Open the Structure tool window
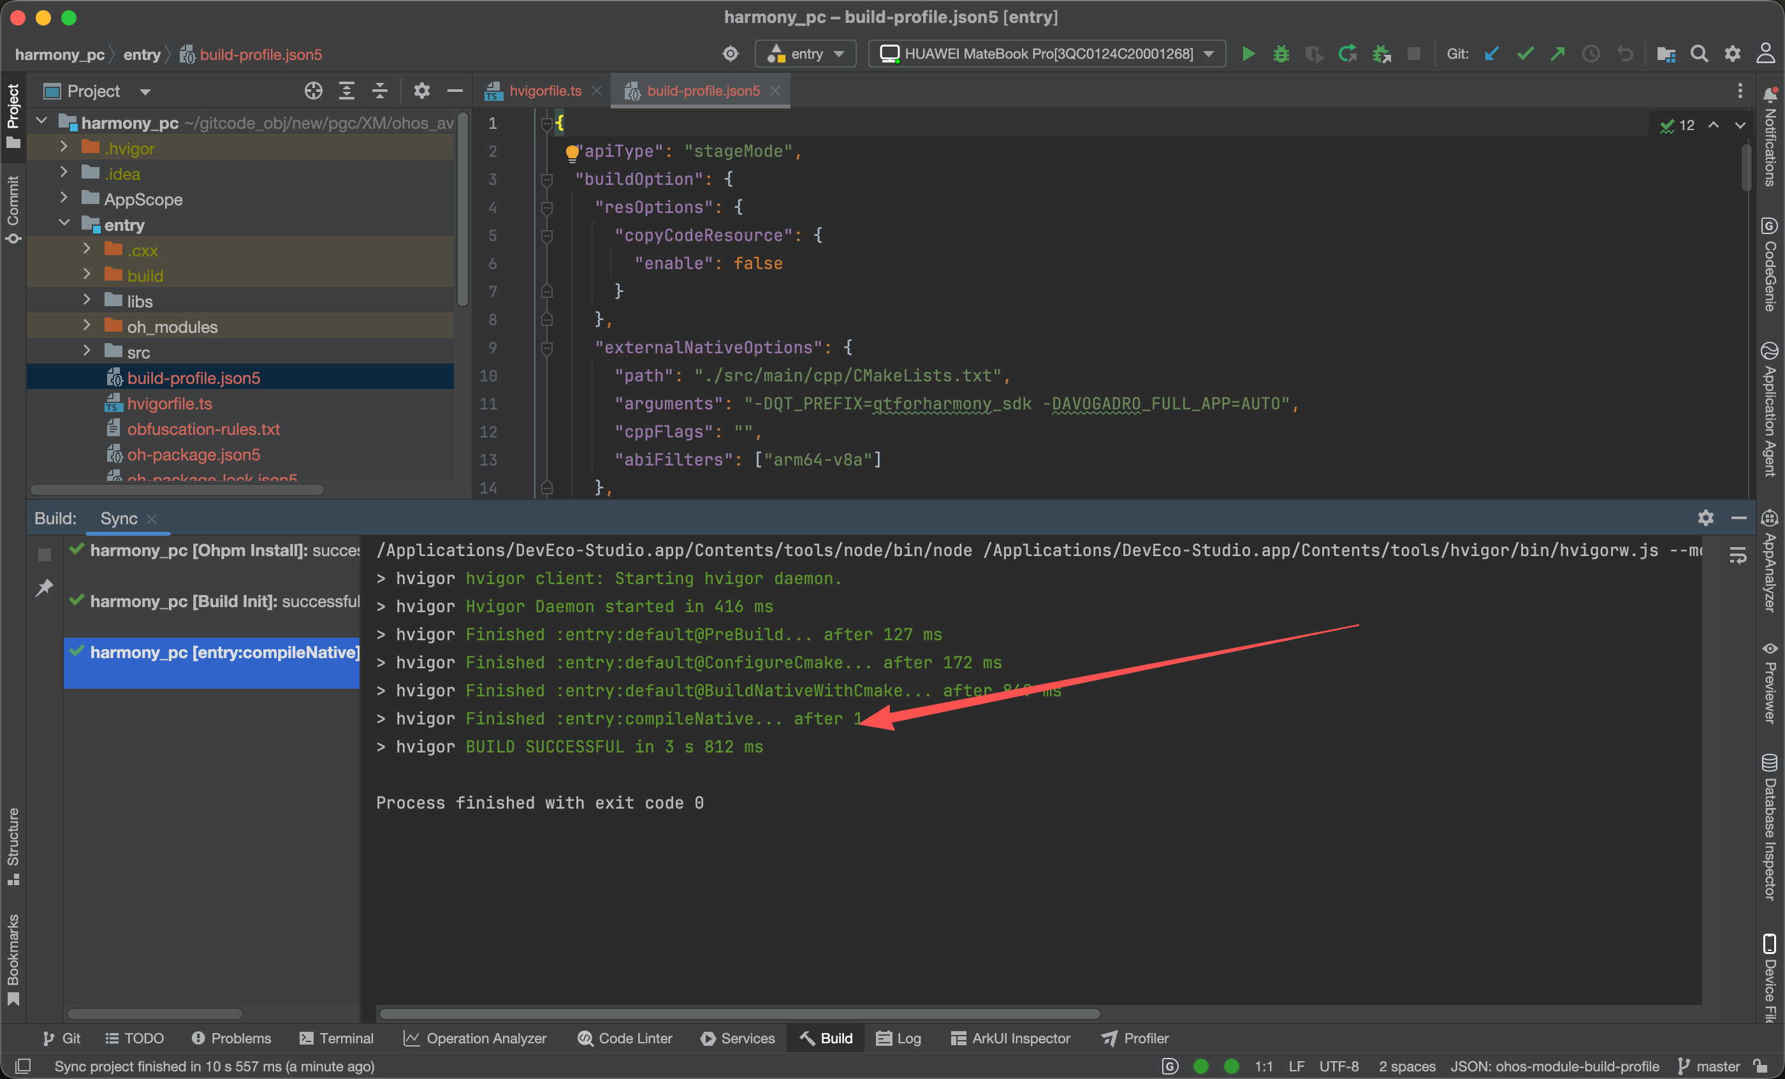 point(13,846)
